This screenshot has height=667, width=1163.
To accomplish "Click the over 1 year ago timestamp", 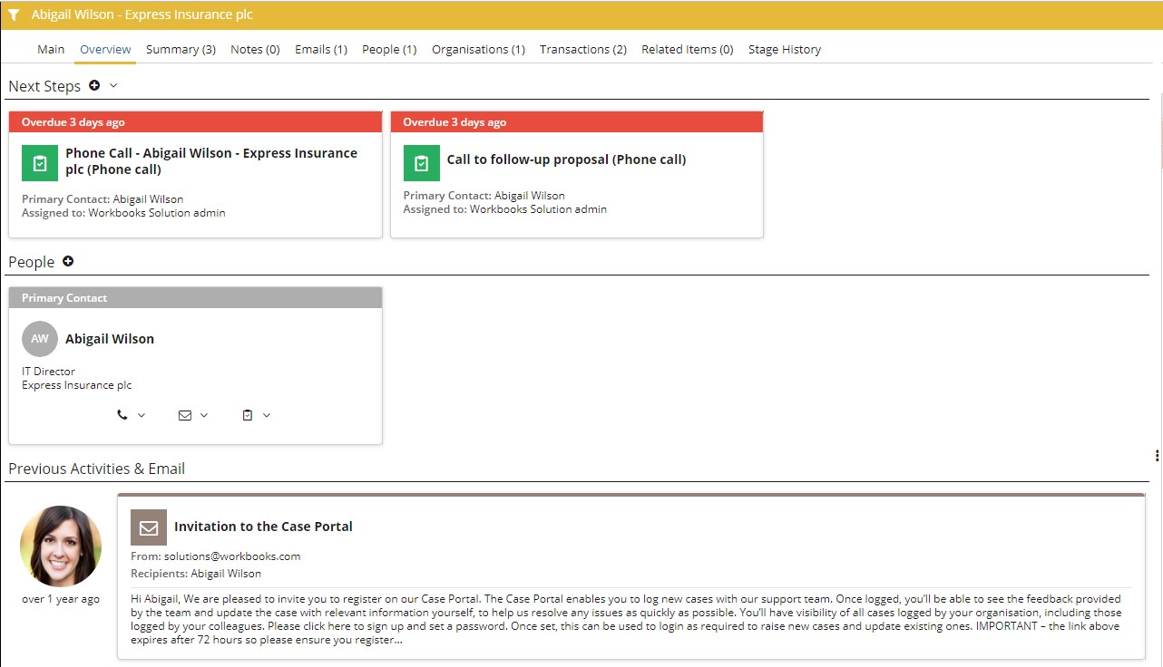I will [x=61, y=599].
